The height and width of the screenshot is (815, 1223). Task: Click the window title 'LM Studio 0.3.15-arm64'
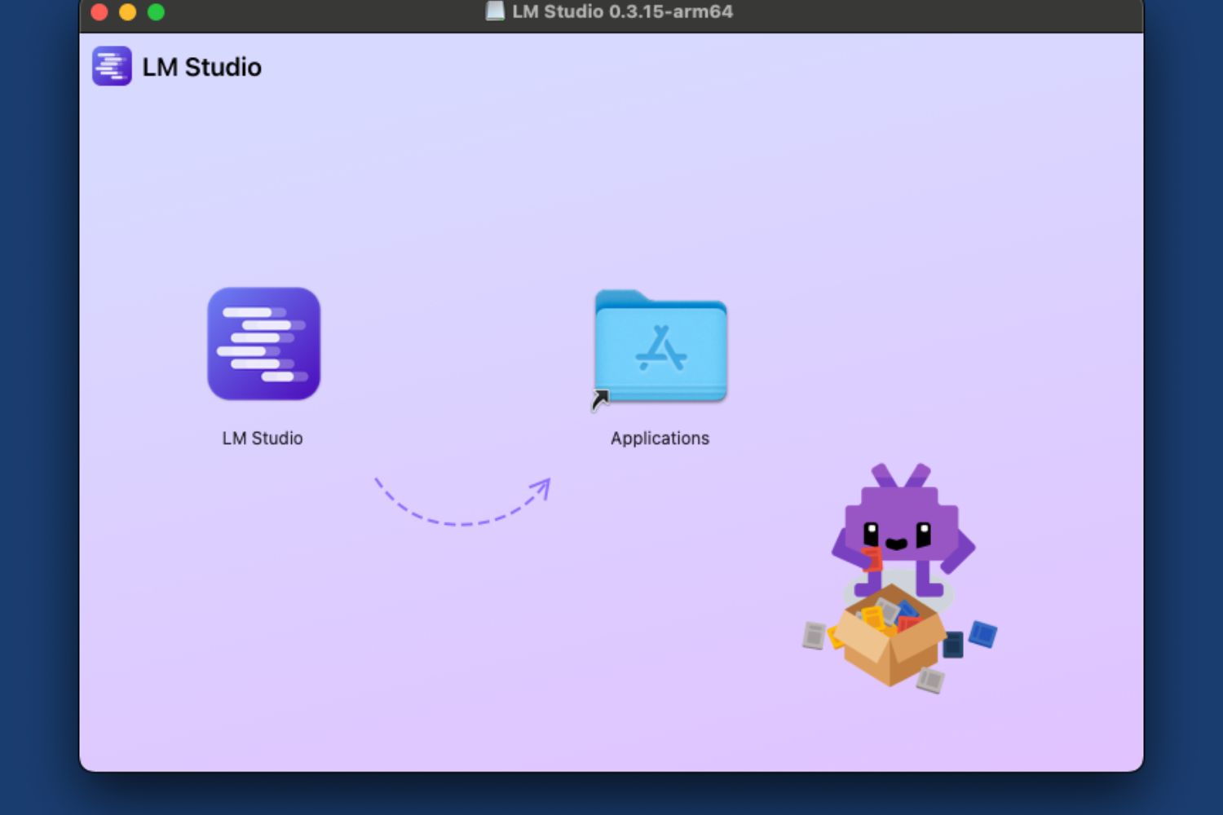coord(622,11)
